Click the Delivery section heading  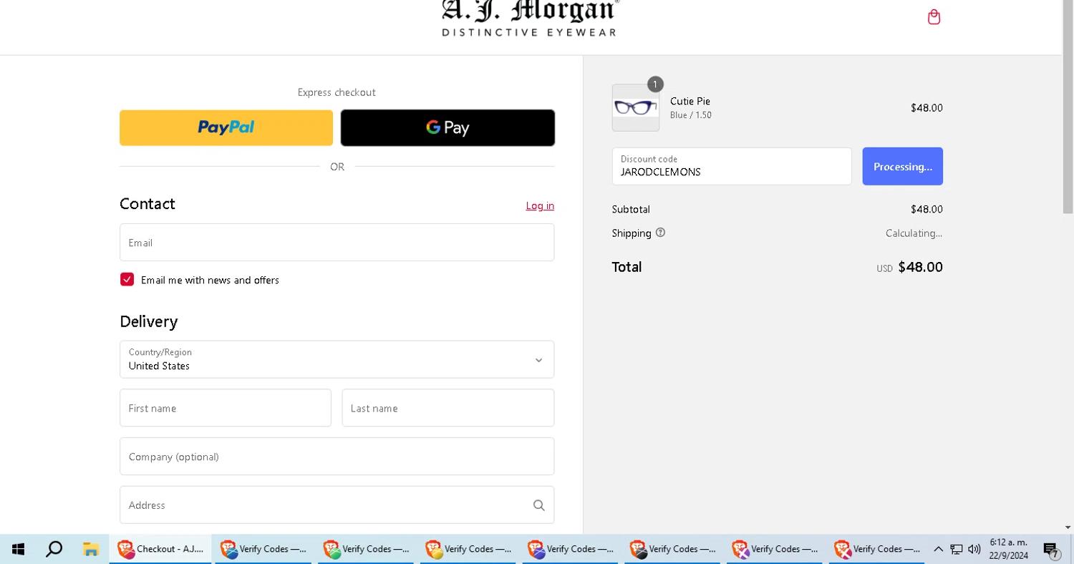click(x=148, y=321)
